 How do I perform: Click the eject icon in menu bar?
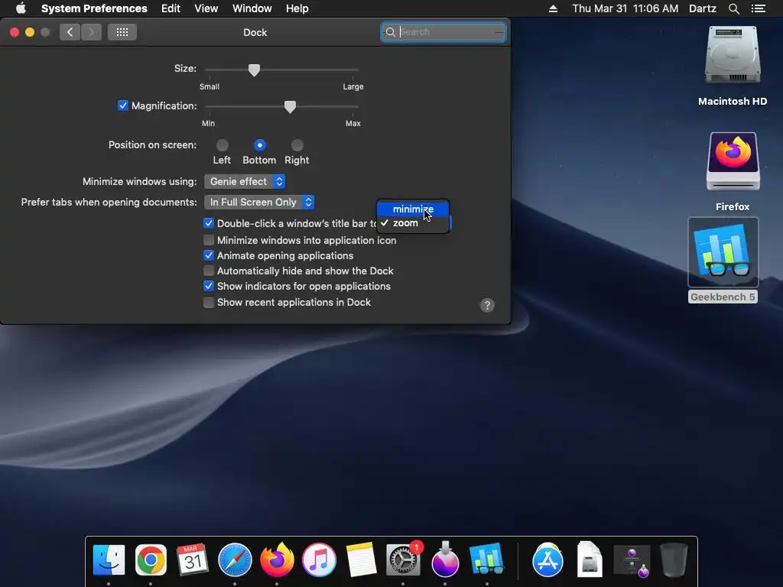pos(553,8)
